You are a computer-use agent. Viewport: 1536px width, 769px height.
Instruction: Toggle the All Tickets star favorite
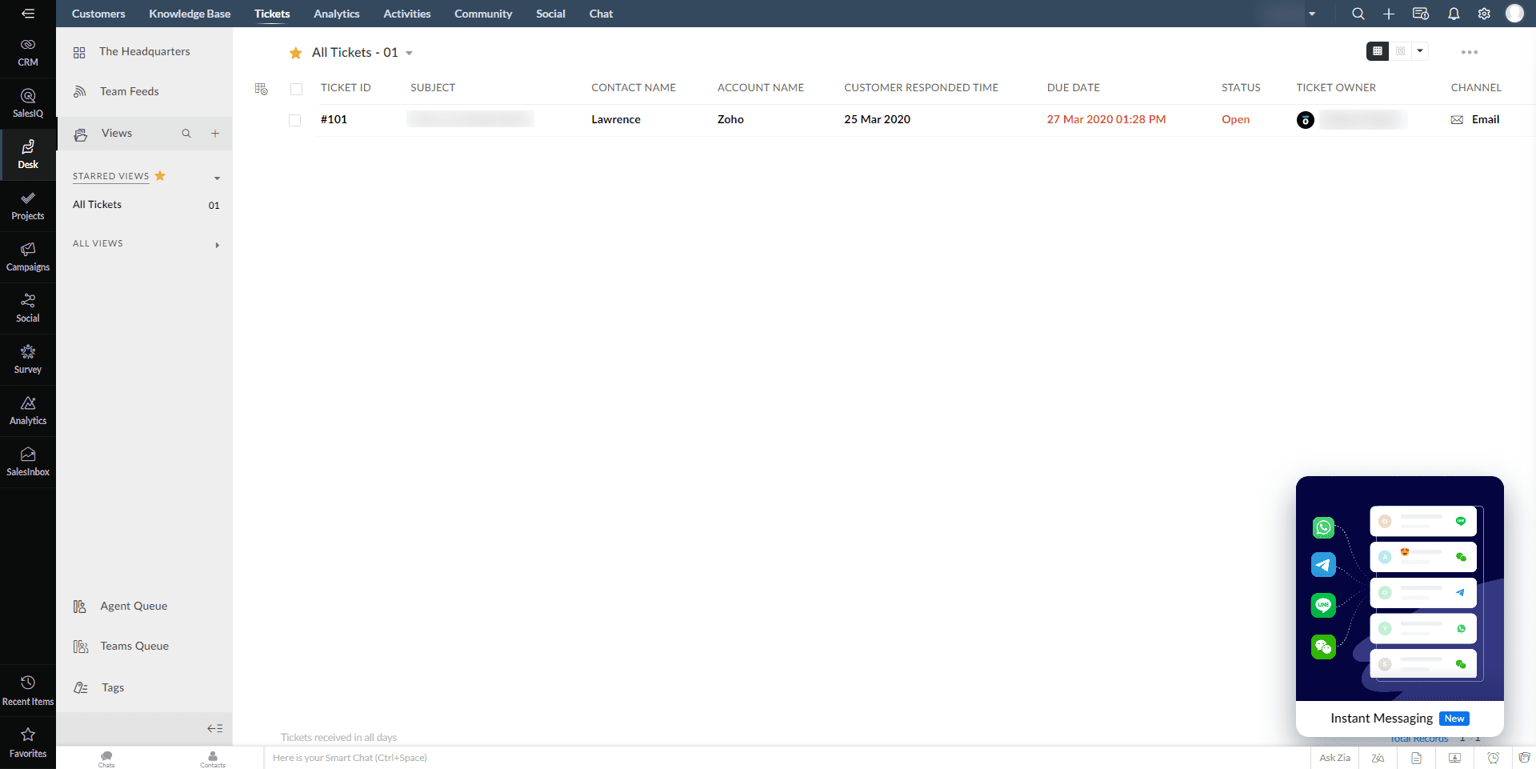click(295, 53)
